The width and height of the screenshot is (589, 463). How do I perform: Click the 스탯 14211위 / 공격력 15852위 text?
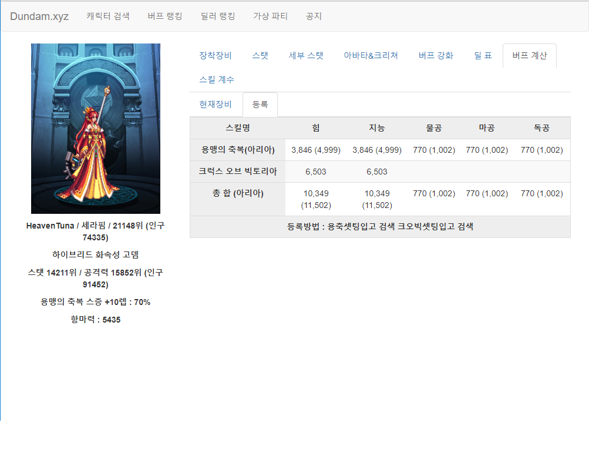click(95, 279)
